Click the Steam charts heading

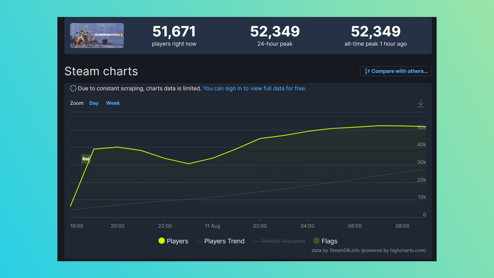coord(101,71)
